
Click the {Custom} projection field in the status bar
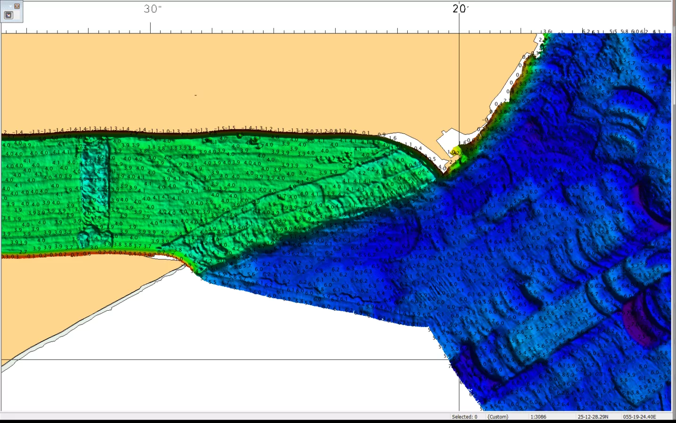497,417
